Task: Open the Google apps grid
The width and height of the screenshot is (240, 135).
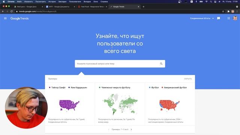Action: click(228, 18)
